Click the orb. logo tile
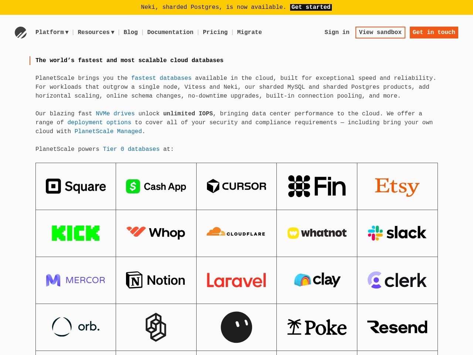This screenshot has height=355, width=473. (76, 327)
